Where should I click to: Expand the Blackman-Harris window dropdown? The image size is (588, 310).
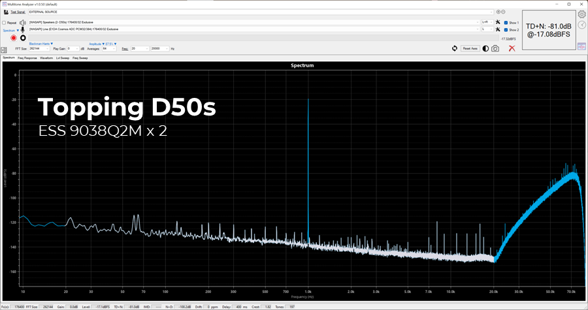(41, 44)
